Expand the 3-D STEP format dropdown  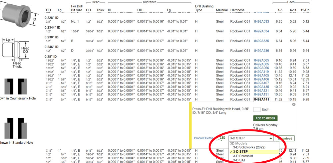coord(251,138)
